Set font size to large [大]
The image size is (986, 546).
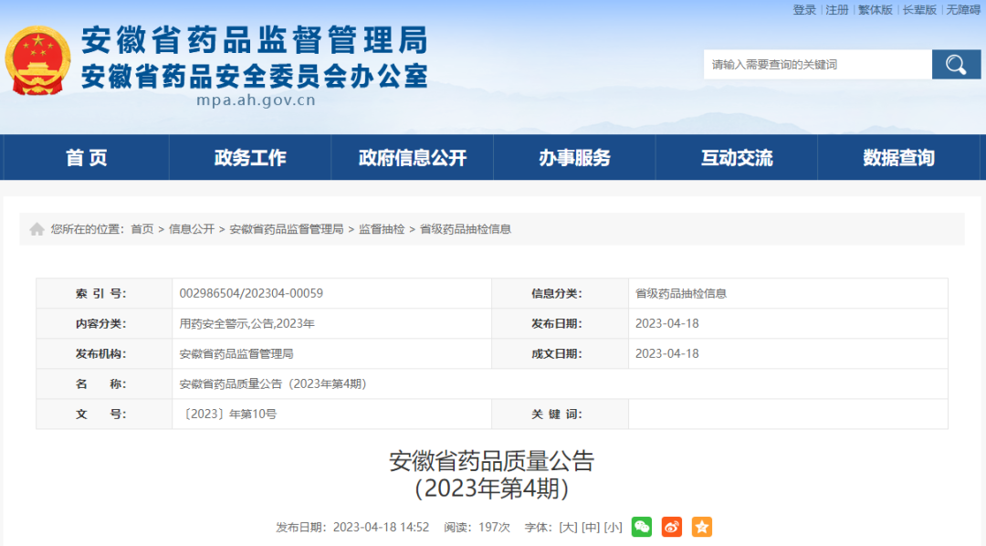click(568, 527)
